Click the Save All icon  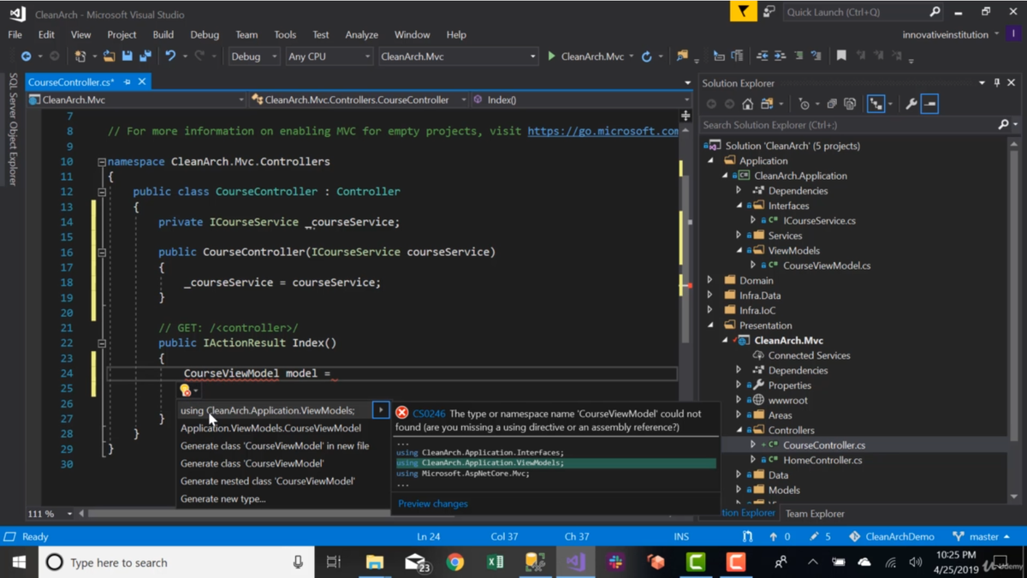pyautogui.click(x=145, y=57)
